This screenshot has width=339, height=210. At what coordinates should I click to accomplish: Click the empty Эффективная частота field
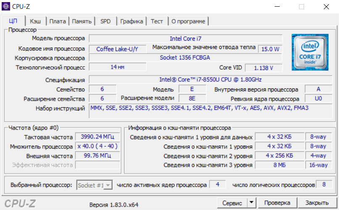point(98,165)
